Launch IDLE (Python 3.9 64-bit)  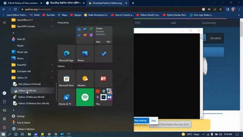pos(32,84)
